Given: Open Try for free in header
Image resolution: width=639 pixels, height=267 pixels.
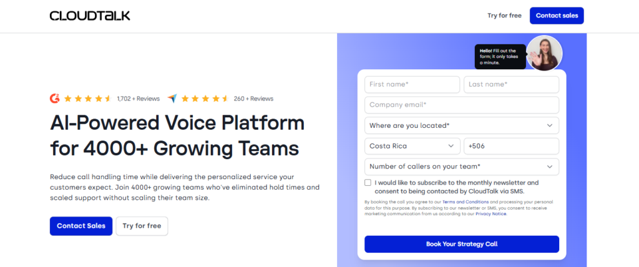Looking at the screenshot, I should 504,16.
